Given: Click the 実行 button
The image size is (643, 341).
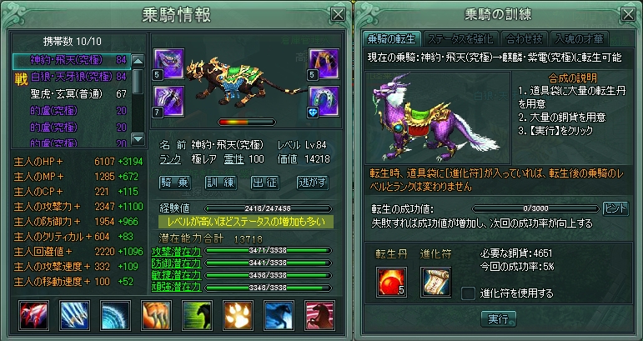Looking at the screenshot, I should pos(498,318).
